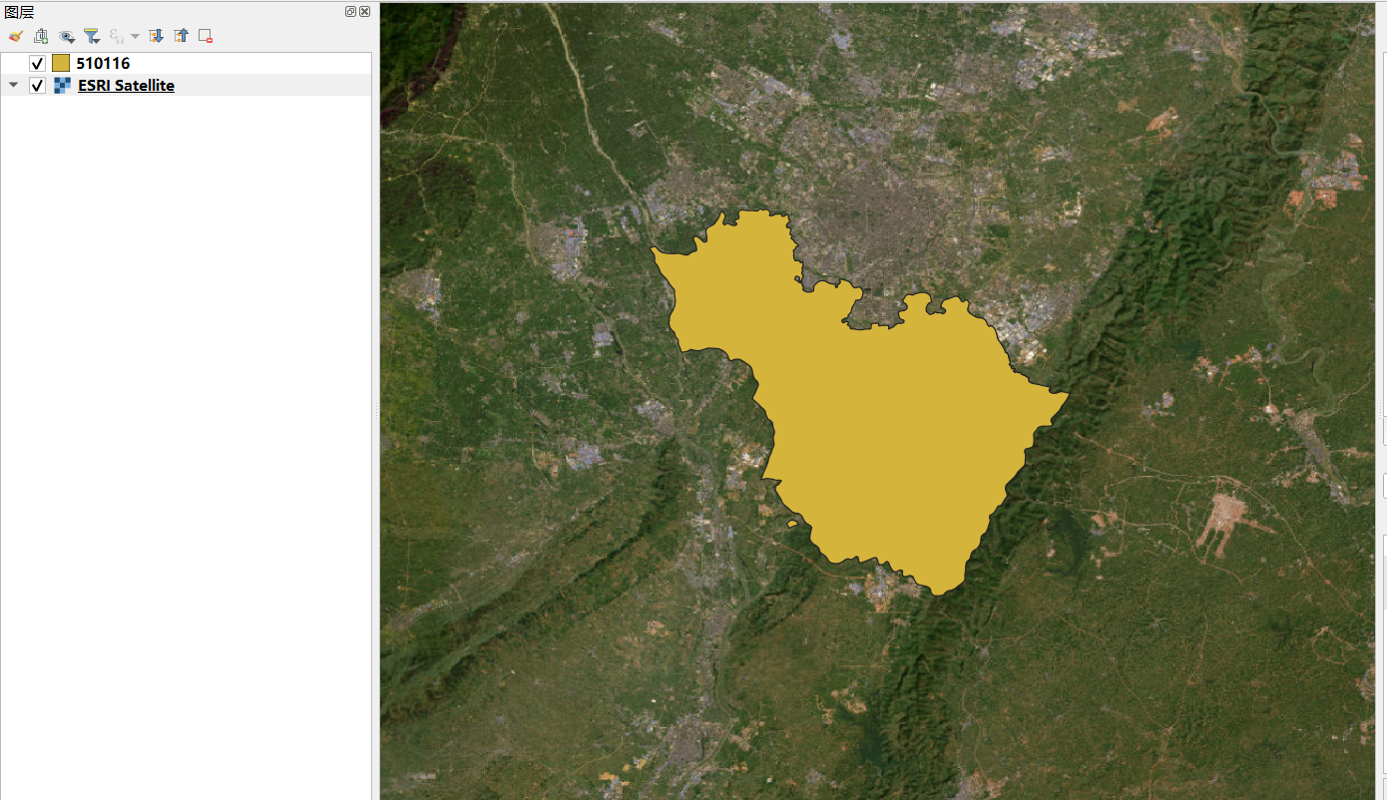Close the layers panel
Image resolution: width=1387 pixels, height=800 pixels.
coord(364,12)
